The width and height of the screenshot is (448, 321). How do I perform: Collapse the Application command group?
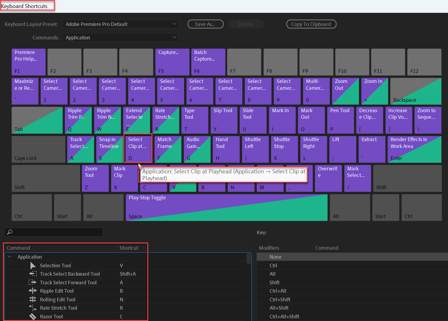tap(10, 257)
